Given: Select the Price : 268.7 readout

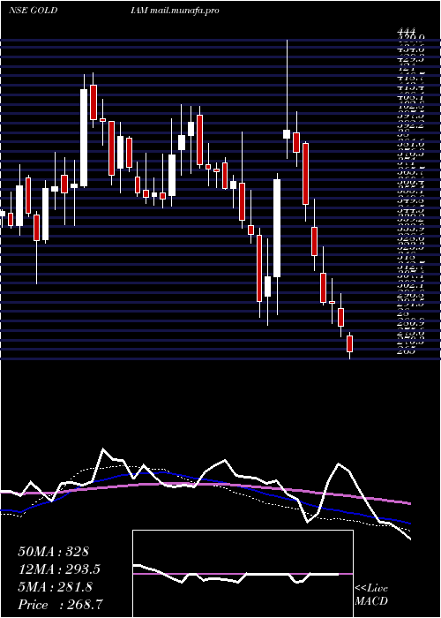Looking at the screenshot, I should point(61,605).
